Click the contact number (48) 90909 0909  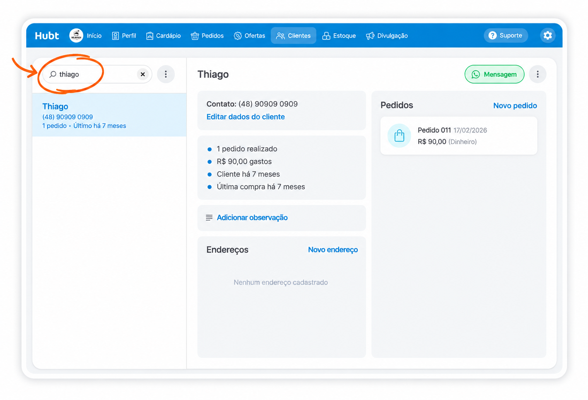[268, 104]
